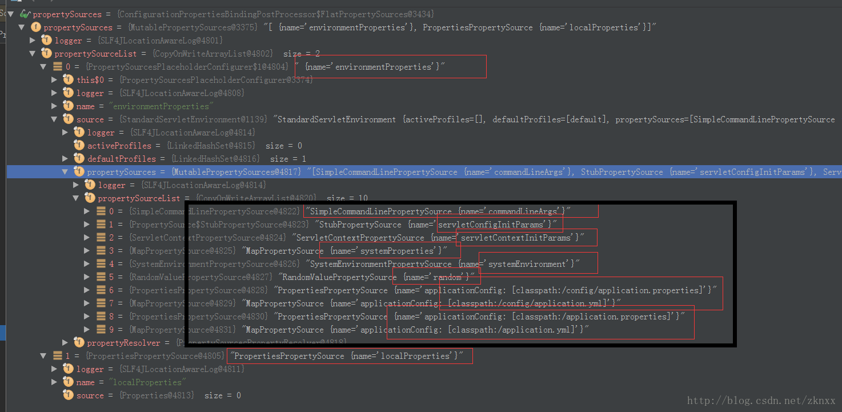The image size is (842, 412).
Task: Collapse propertySourceList CopyOnWriteArrayList@4802 node
Action: click(x=33, y=53)
